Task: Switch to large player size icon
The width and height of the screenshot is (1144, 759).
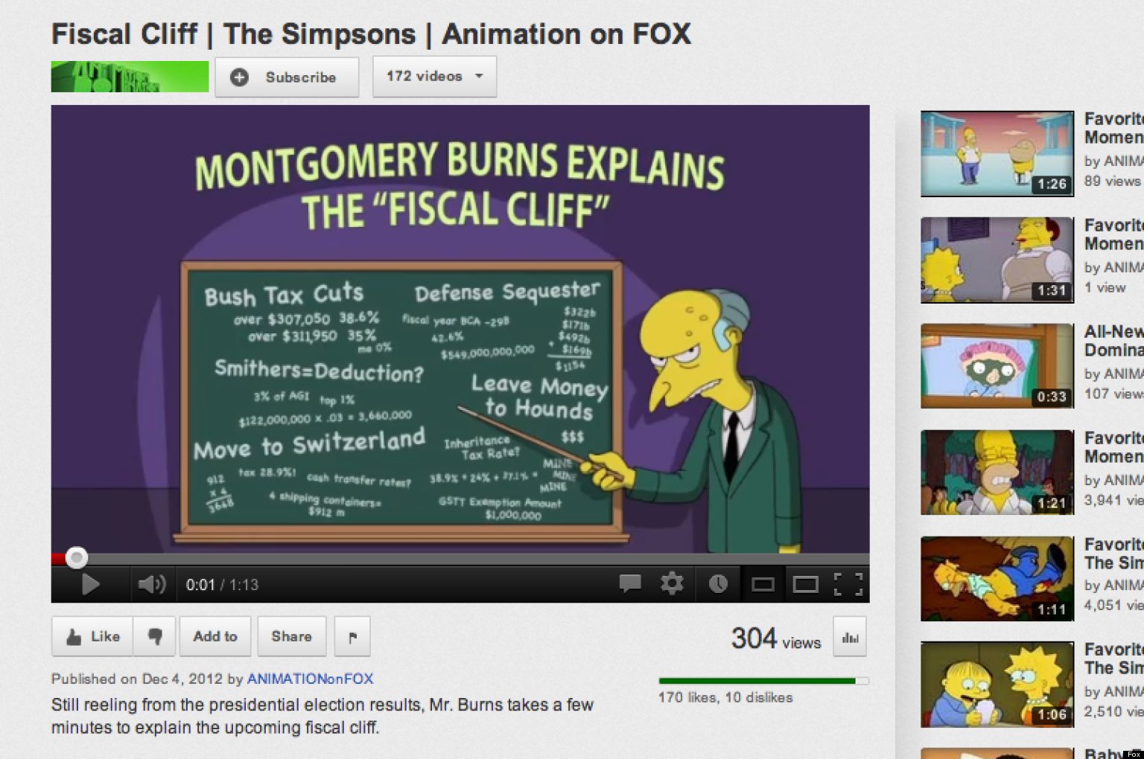Action: point(805,585)
